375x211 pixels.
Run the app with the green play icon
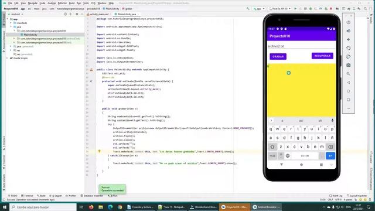click(295, 9)
